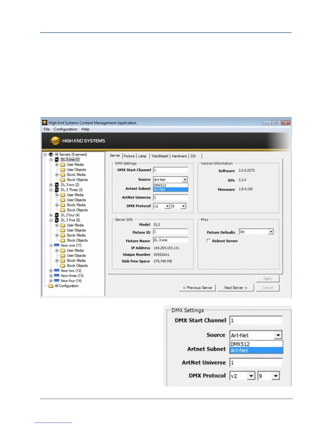This screenshot has width=328, height=425.
Task: Click the DL.3 one server icon
Action: [57, 160]
